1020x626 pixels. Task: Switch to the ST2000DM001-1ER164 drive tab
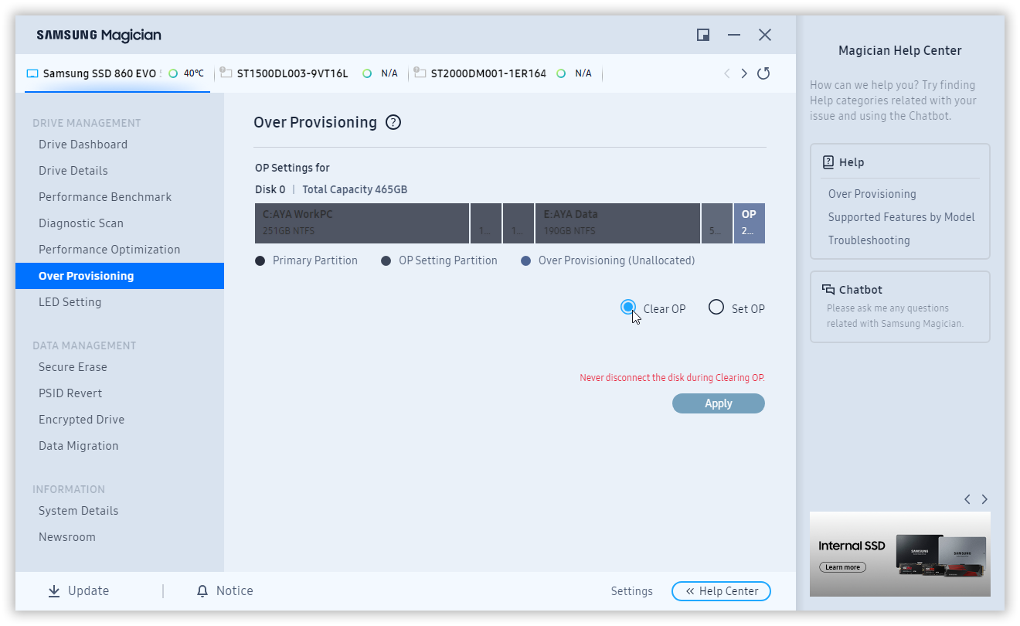click(488, 73)
